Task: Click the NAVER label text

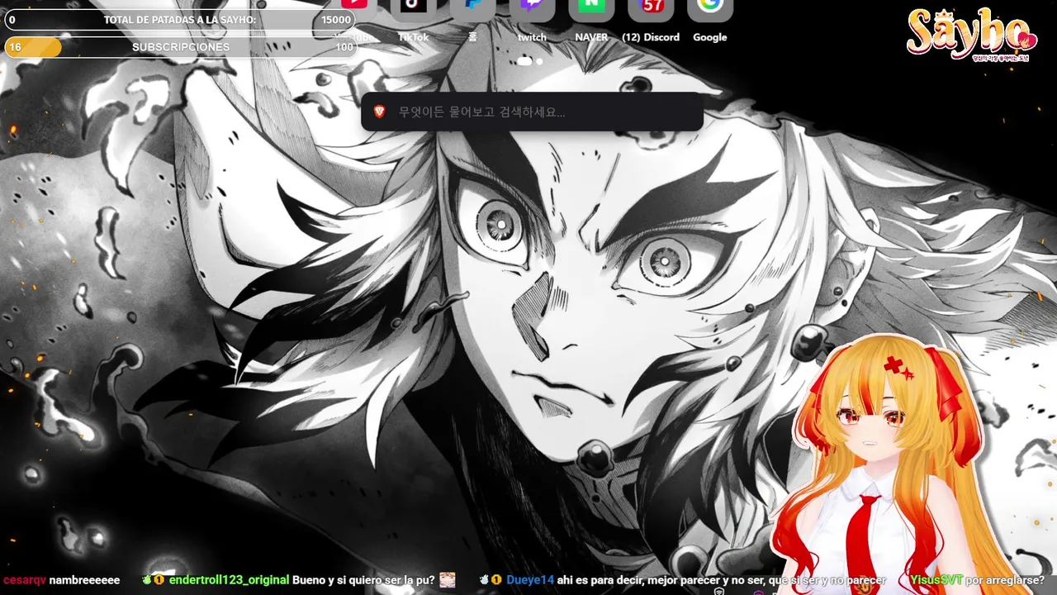Action: tap(591, 37)
